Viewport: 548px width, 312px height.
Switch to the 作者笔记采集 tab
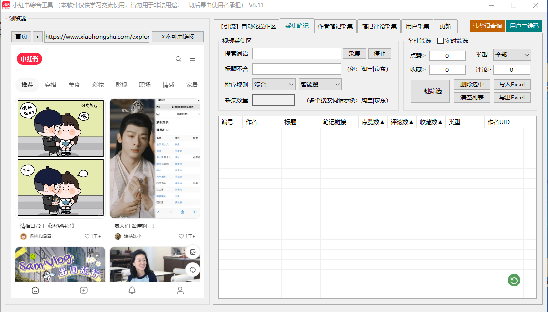(338, 26)
